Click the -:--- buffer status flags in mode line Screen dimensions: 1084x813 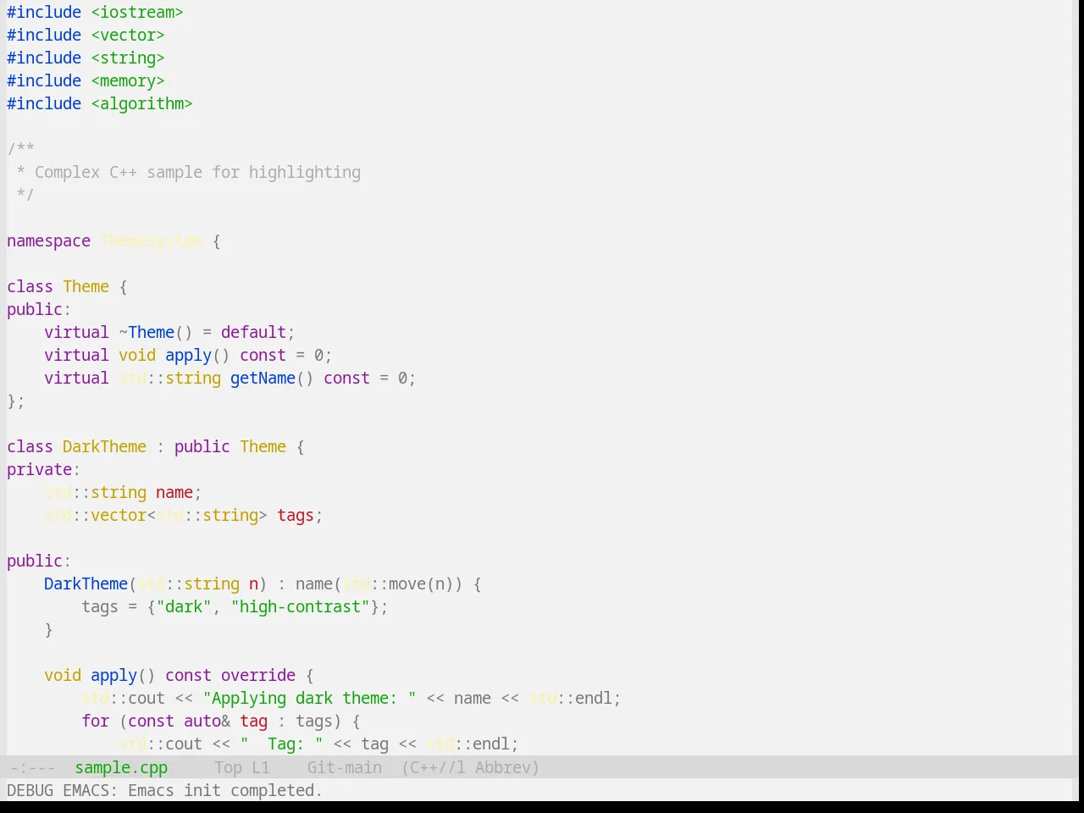coord(32,767)
